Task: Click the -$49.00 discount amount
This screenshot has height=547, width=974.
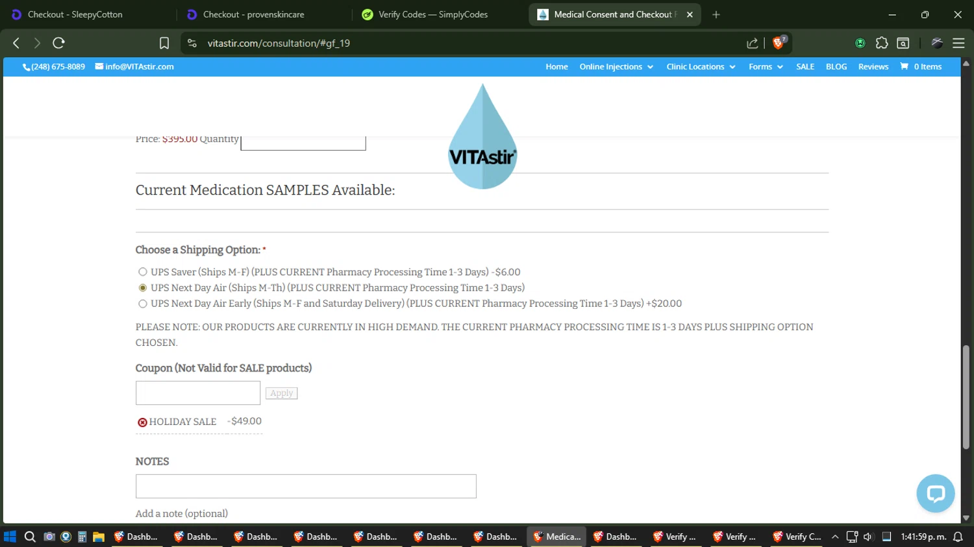Action: (245, 421)
